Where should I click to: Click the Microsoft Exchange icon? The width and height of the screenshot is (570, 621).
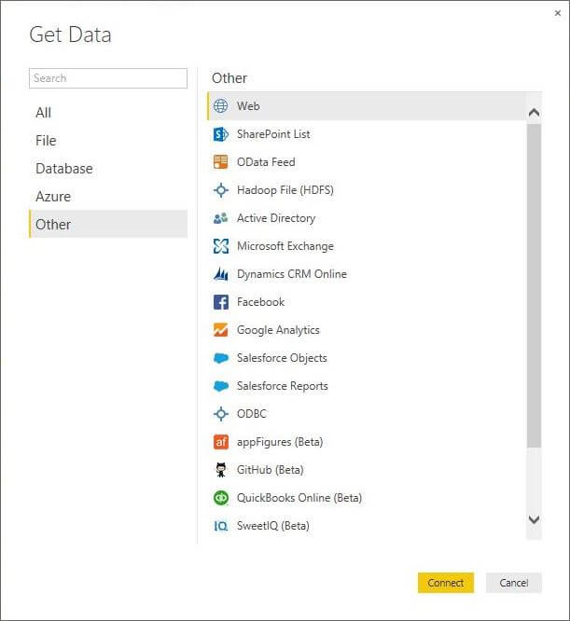tap(221, 246)
